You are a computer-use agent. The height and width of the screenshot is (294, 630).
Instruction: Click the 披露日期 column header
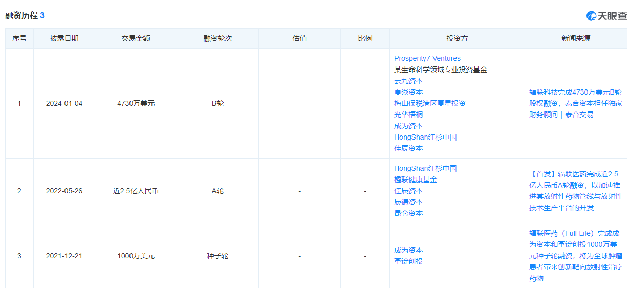click(x=64, y=38)
